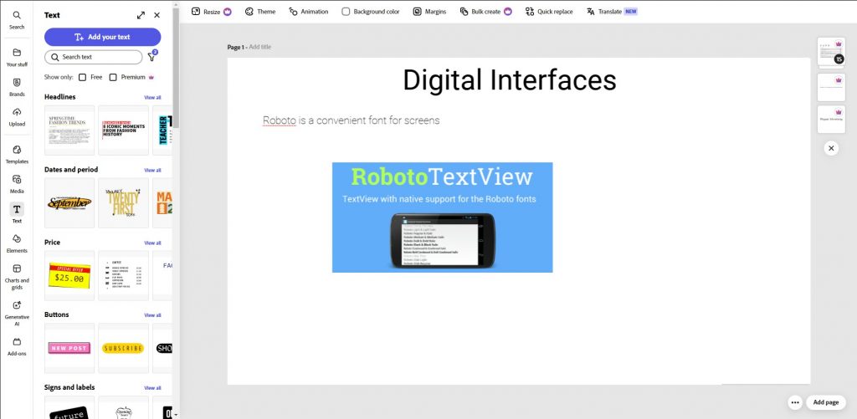Enable the Premium filter checkbox
Viewport: 857px width, 419px height.
[113, 78]
